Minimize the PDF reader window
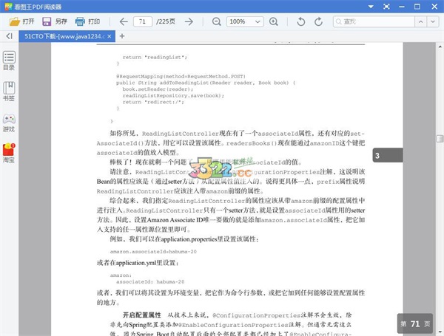The width and height of the screenshot is (444, 336). point(402,7)
